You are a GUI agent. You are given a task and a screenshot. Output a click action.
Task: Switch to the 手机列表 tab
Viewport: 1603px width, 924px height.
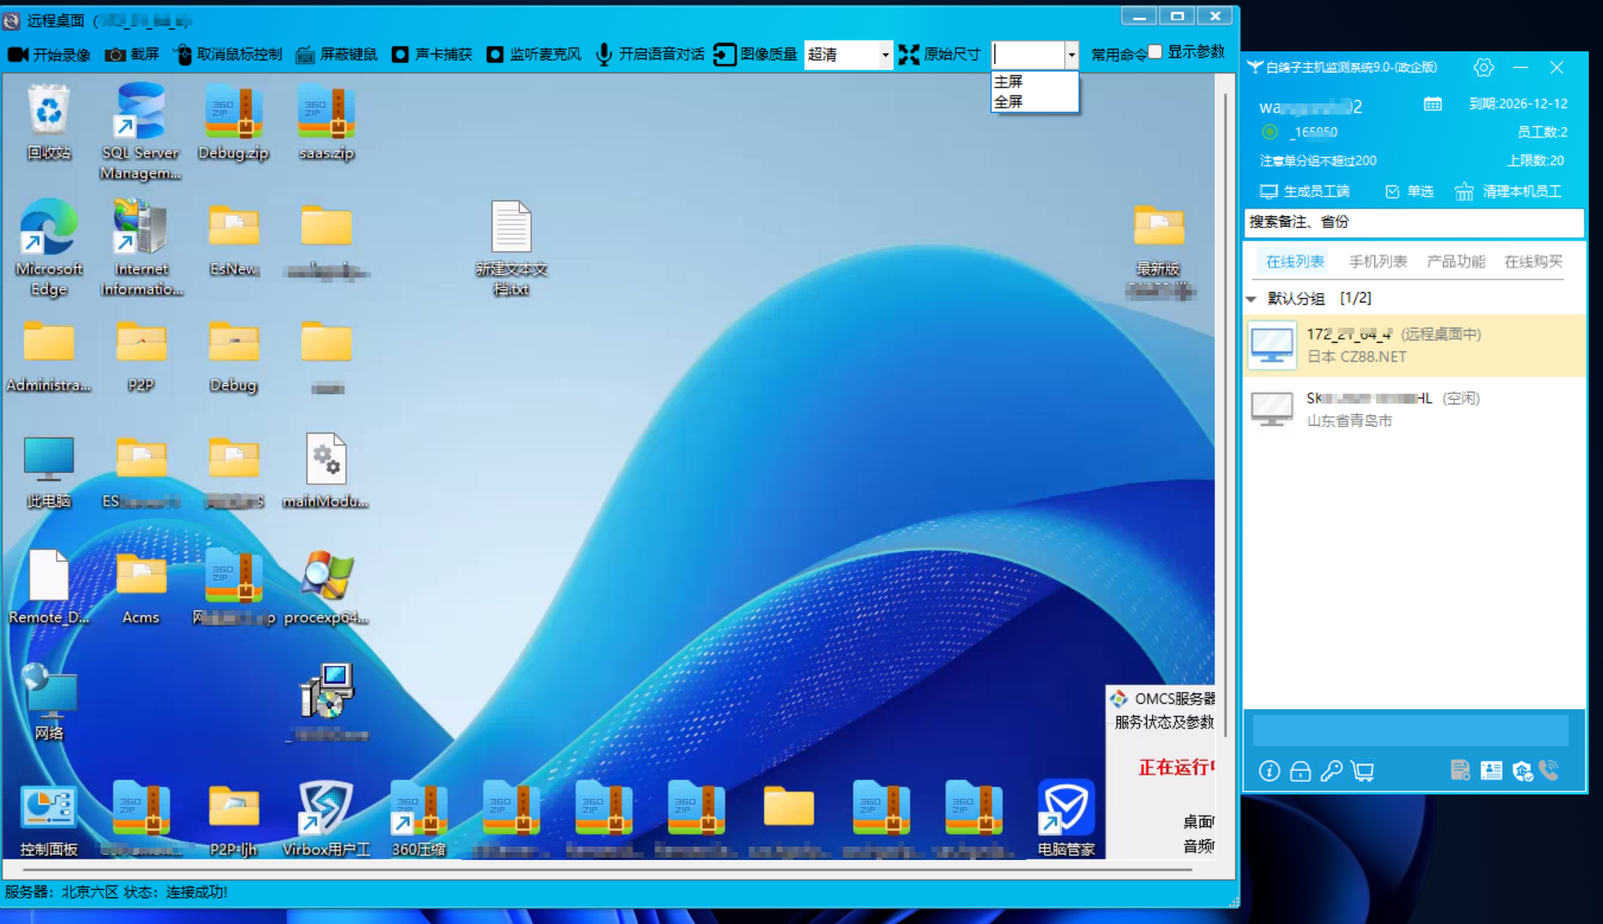[1377, 261]
